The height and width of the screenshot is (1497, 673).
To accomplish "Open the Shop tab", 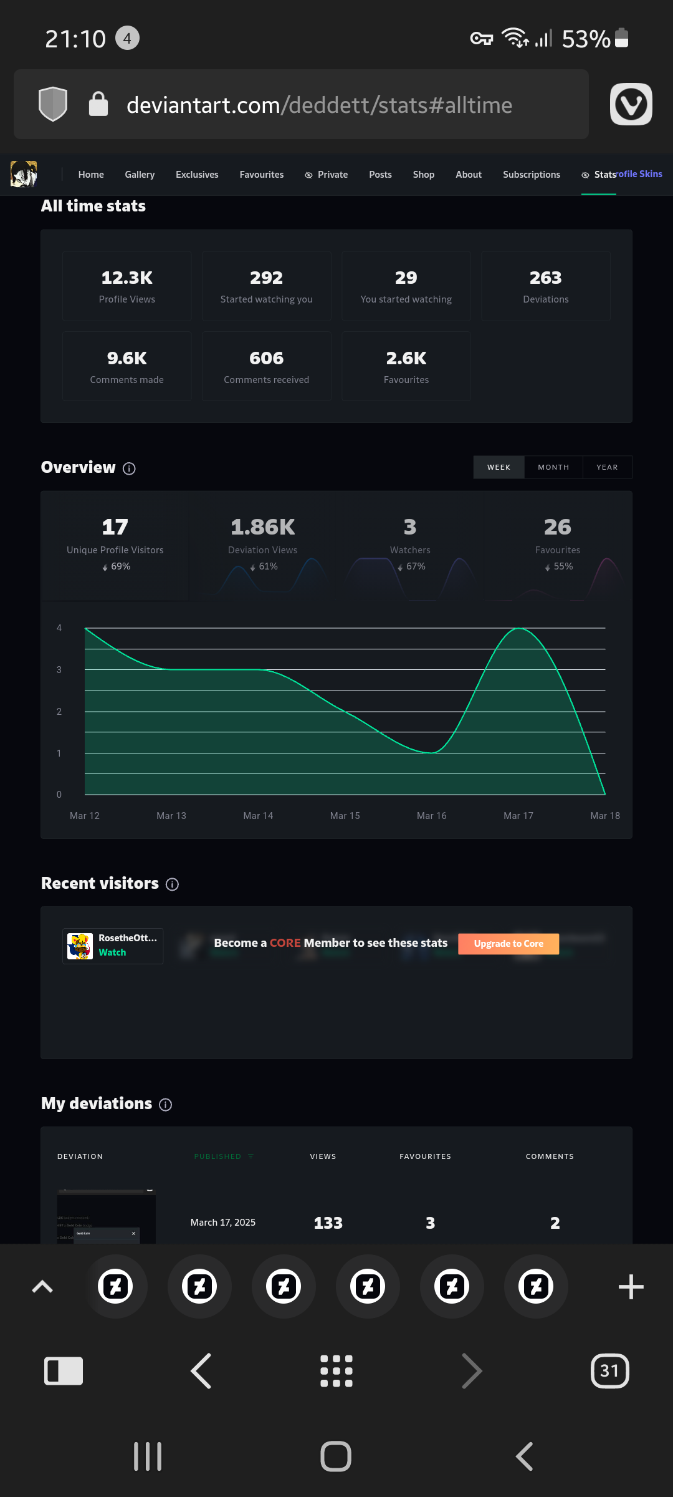I will point(424,175).
